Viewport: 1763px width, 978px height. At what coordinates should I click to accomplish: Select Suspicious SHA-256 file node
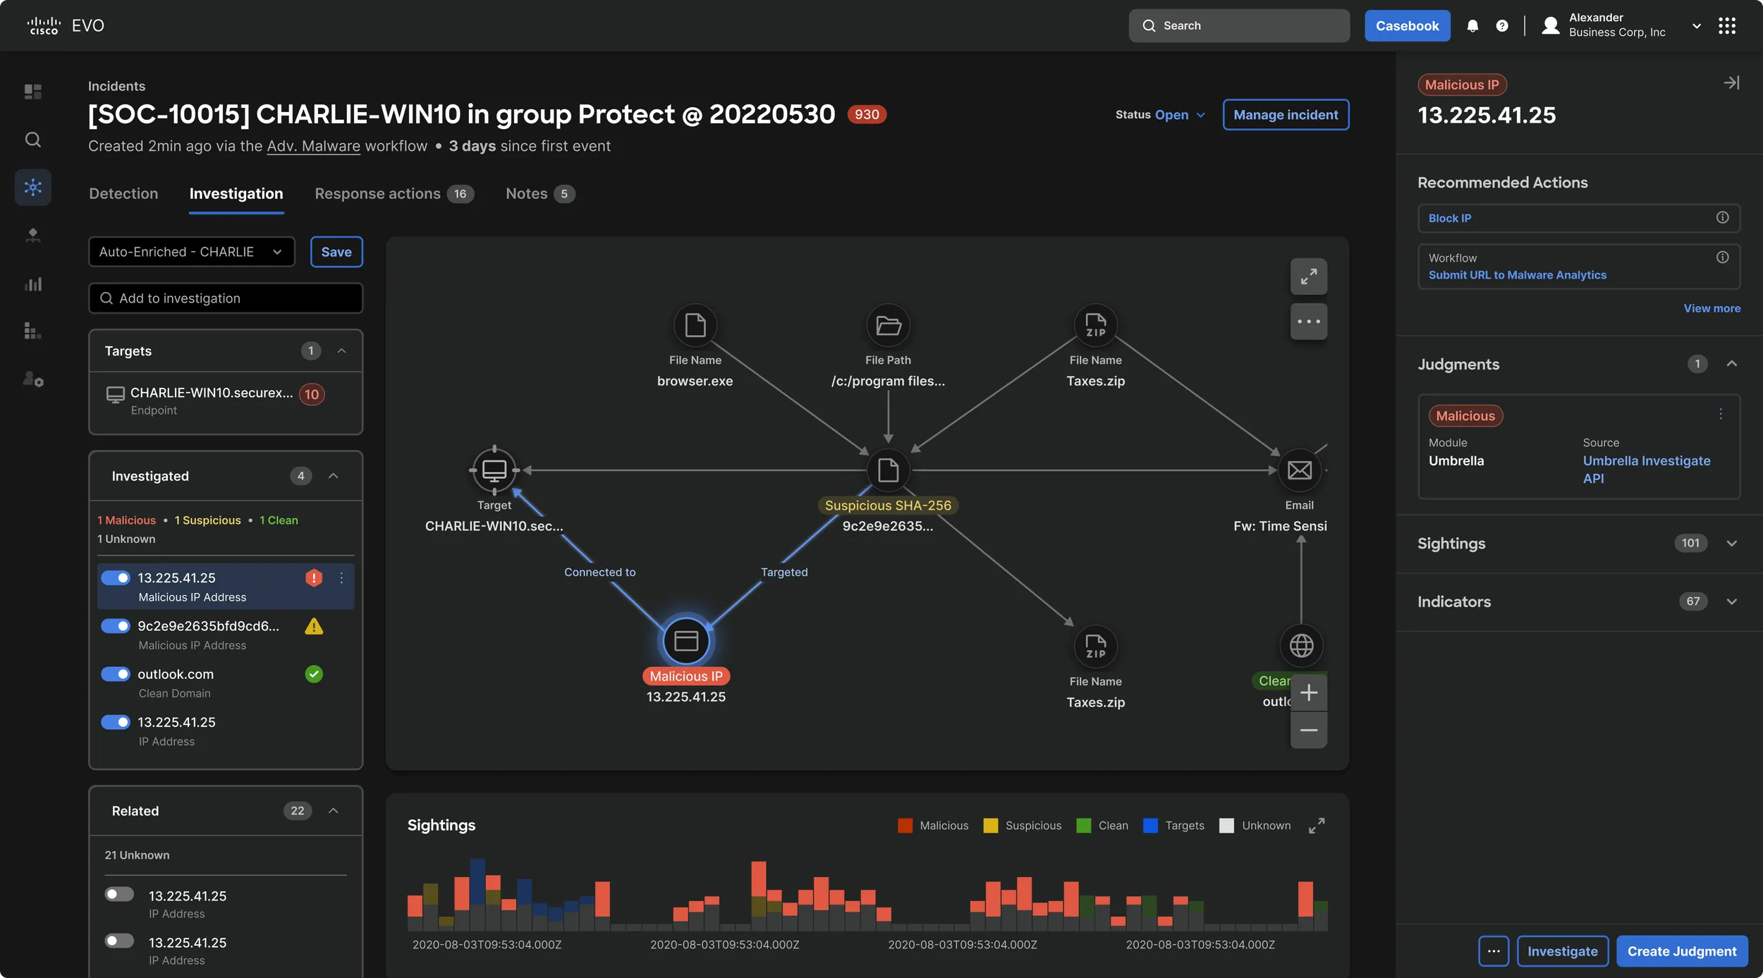888,470
